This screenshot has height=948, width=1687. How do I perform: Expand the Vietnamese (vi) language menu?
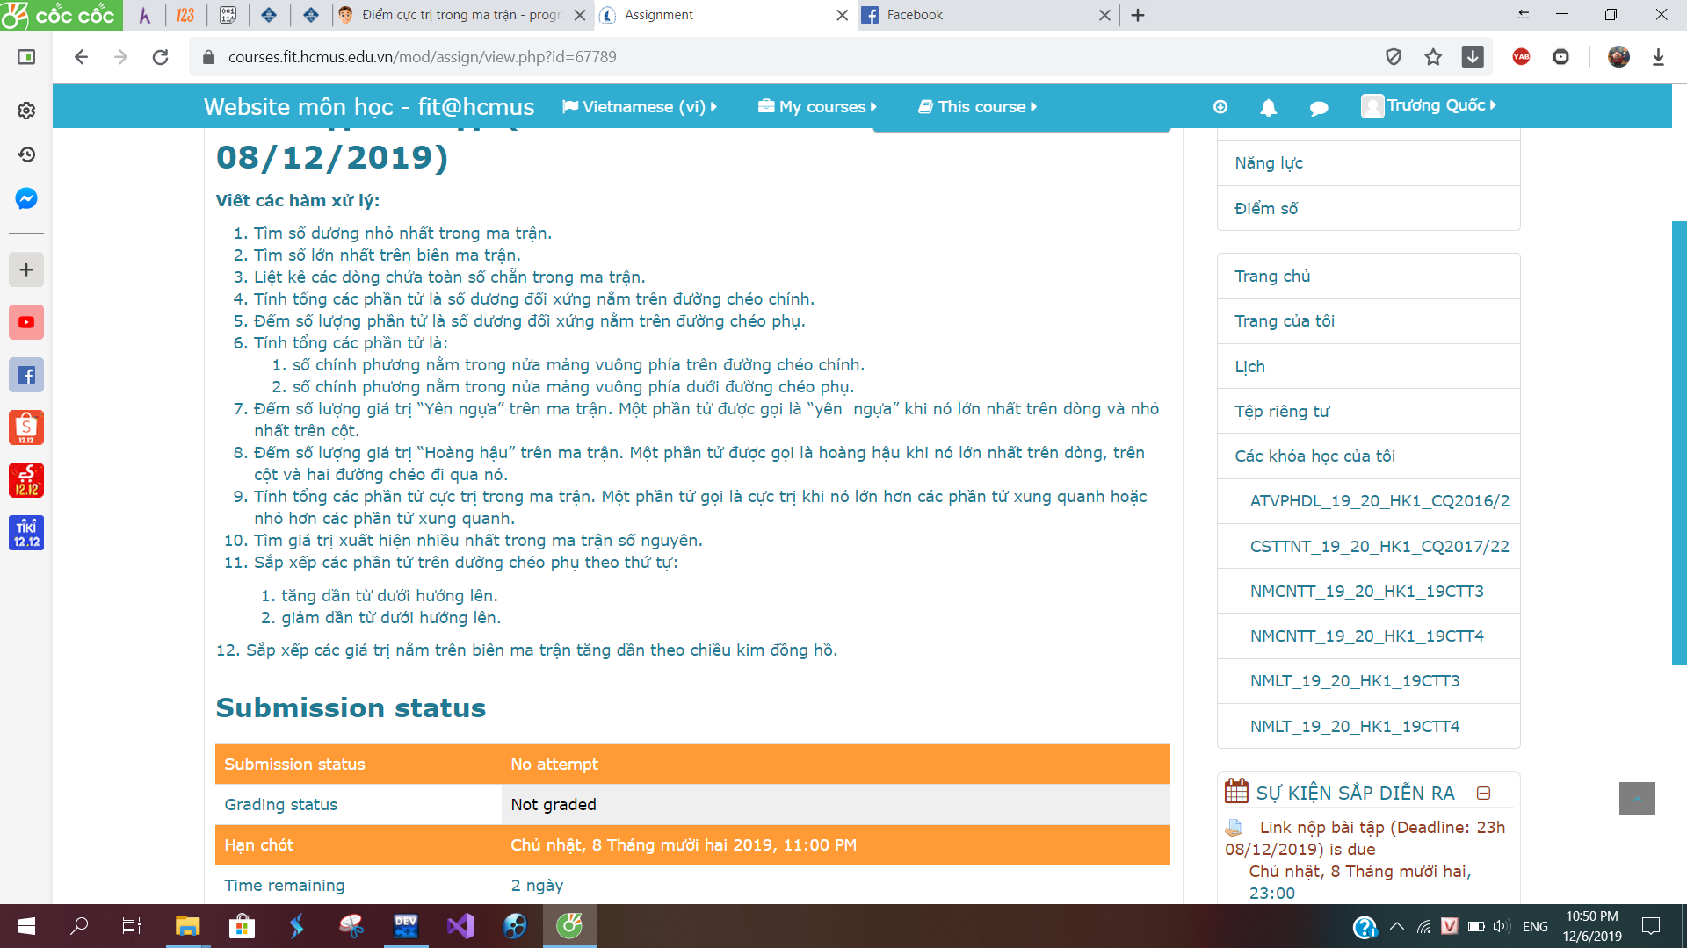tap(639, 107)
